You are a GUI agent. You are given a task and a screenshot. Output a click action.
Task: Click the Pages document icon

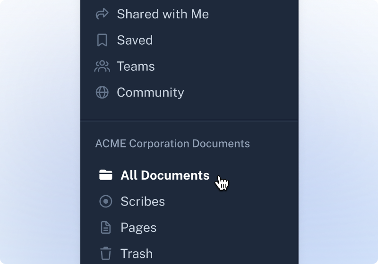105,227
